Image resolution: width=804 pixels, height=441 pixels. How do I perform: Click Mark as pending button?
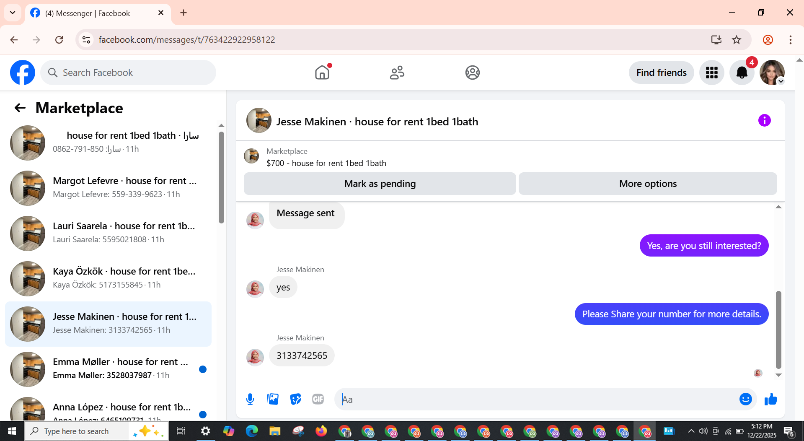[x=380, y=184]
